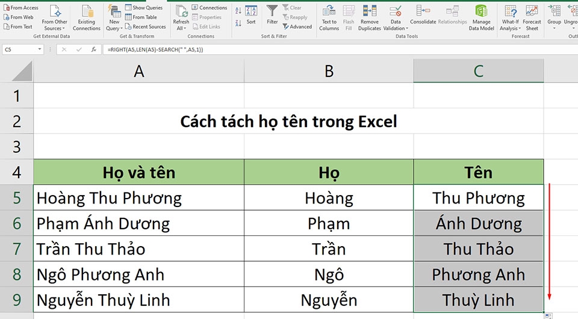Select cell "Thuỳ Linh" in column C
578x319 pixels.
pyautogui.click(x=479, y=300)
